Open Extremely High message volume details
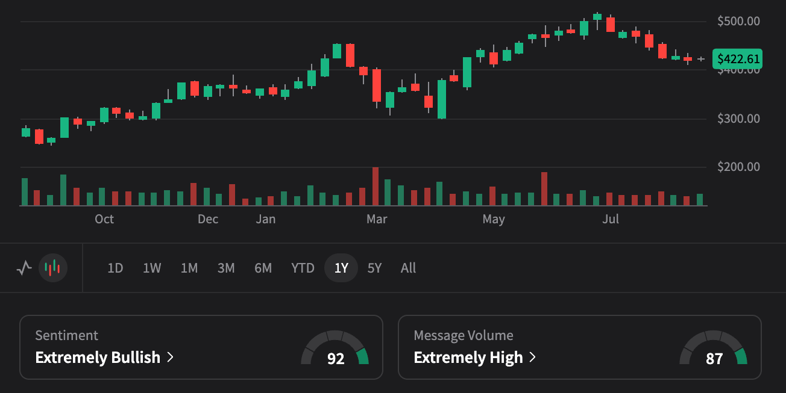The image size is (786, 393). pos(580,347)
